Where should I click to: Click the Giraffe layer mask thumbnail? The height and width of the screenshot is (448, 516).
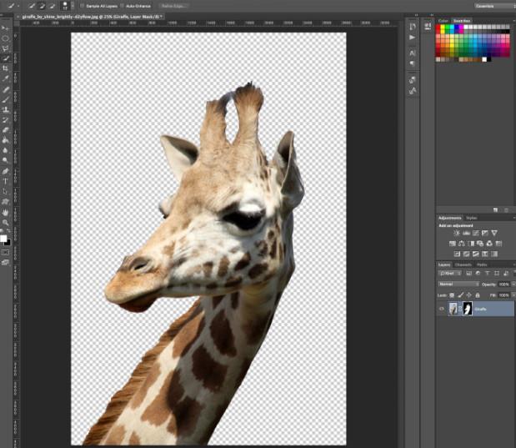point(468,309)
